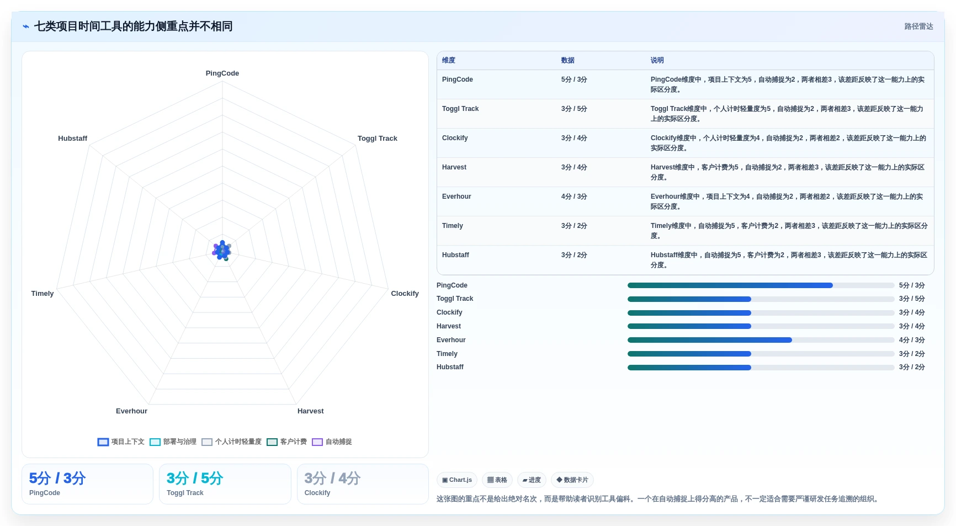Toggle the 个人计时轻量度 legend dataset
Screen dimensions: 956x526
[x=231, y=442]
